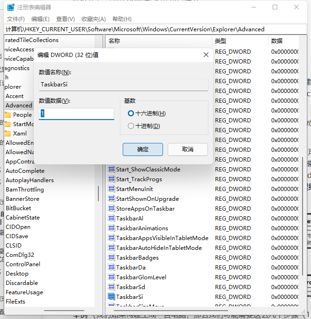
Task: Click the tree pane horizontal scrollbar
Action: click(x=64, y=311)
